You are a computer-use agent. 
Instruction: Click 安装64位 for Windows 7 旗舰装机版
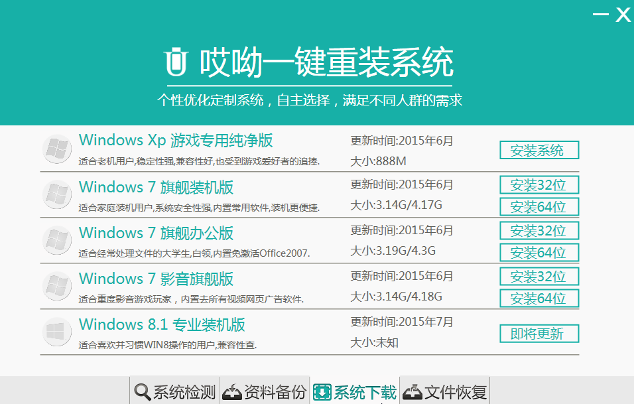coord(539,206)
